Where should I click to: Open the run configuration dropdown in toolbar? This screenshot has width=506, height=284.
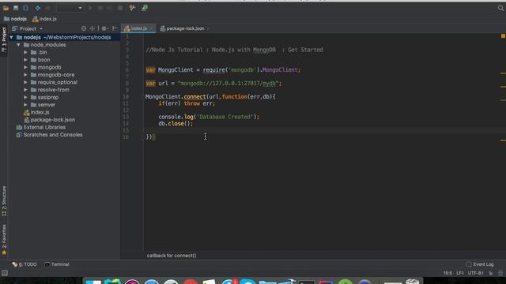point(70,8)
